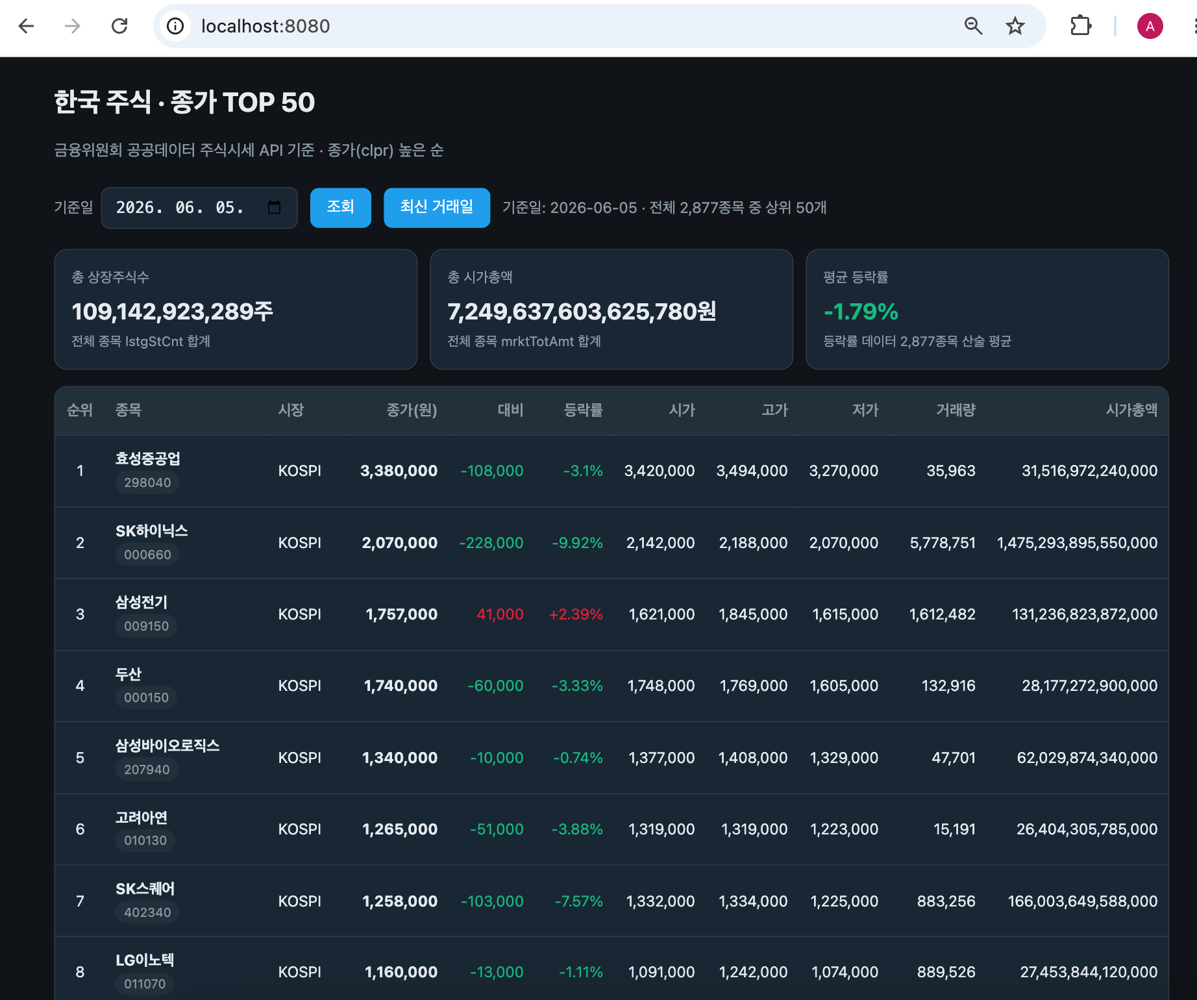Click the 883,256 volume cell
The height and width of the screenshot is (1000, 1197).
(x=946, y=901)
